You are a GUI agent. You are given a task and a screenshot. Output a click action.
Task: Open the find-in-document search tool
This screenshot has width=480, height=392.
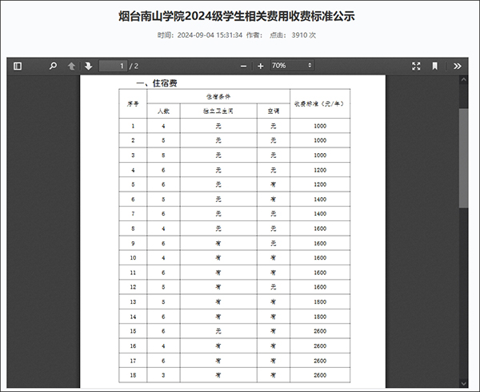click(53, 66)
